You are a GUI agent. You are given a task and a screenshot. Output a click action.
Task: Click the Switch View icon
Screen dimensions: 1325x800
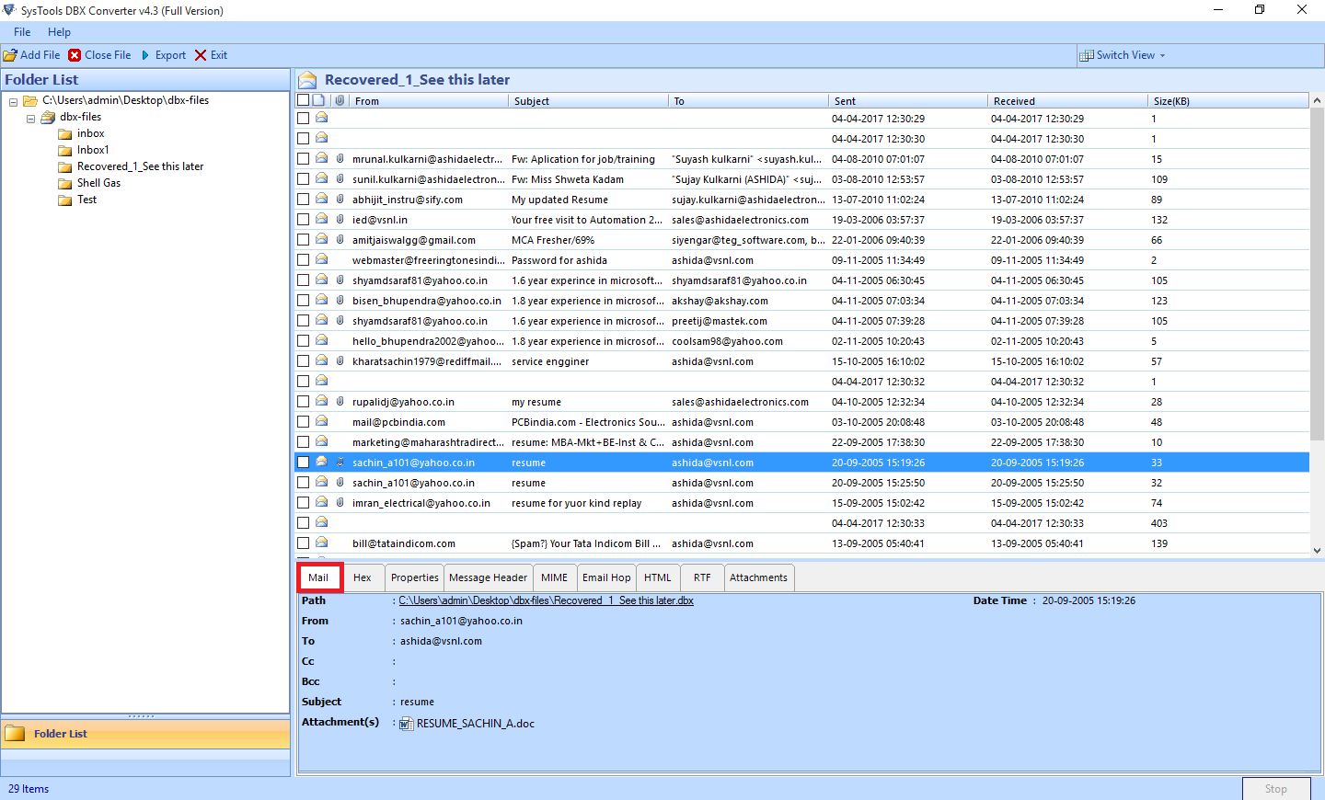(x=1089, y=54)
